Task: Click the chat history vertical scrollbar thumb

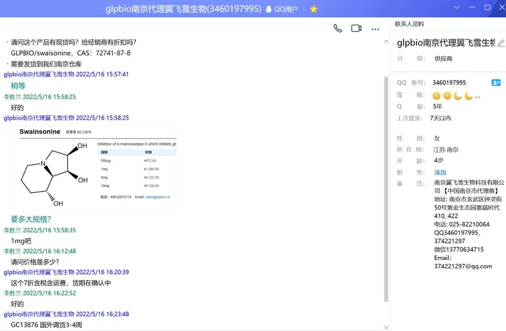Action: [386, 189]
